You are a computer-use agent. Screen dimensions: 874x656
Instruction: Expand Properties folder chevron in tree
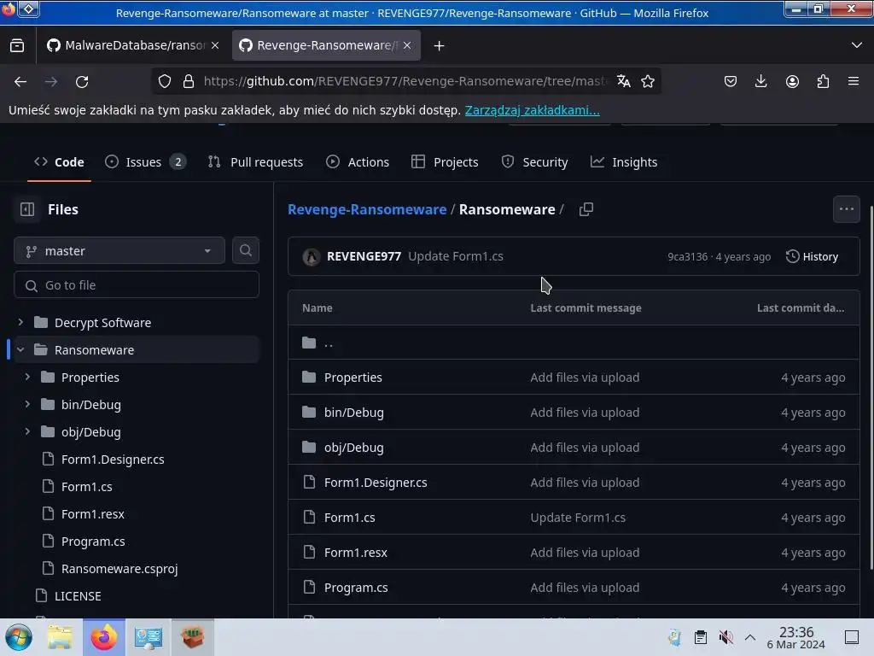(x=27, y=377)
